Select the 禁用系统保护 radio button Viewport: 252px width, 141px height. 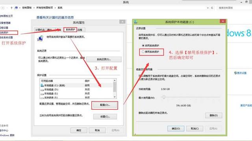(x=143, y=52)
